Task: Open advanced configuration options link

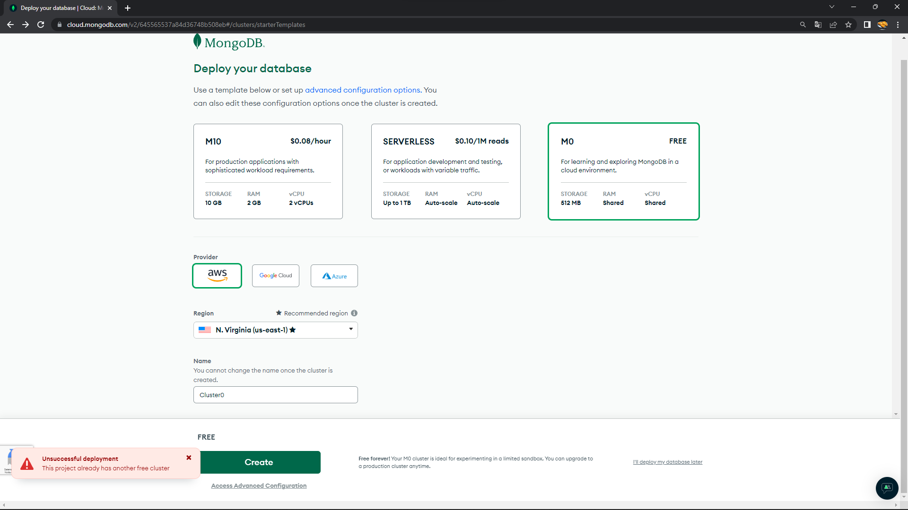Action: click(362, 90)
